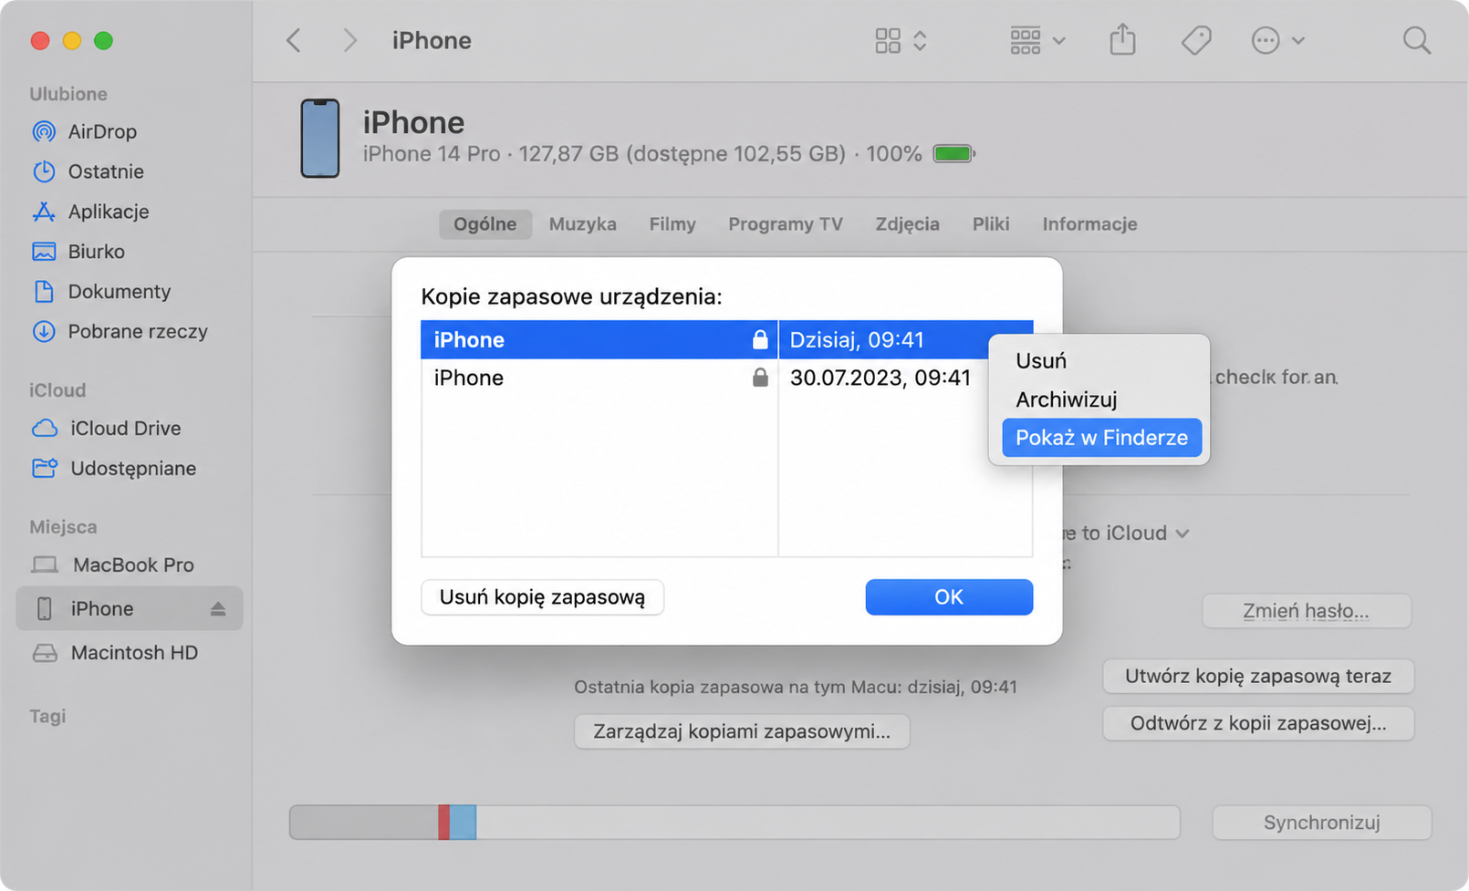The image size is (1469, 891).
Task: Go forward with the right chevron arrow
Action: 349,40
